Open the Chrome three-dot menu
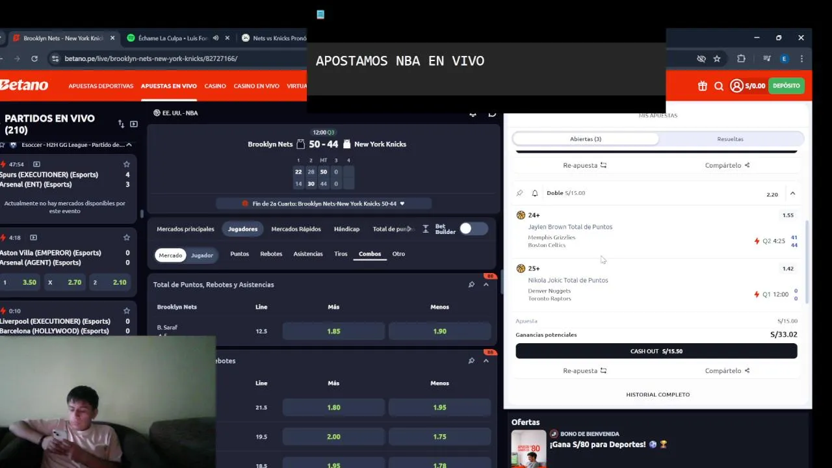 coord(801,58)
